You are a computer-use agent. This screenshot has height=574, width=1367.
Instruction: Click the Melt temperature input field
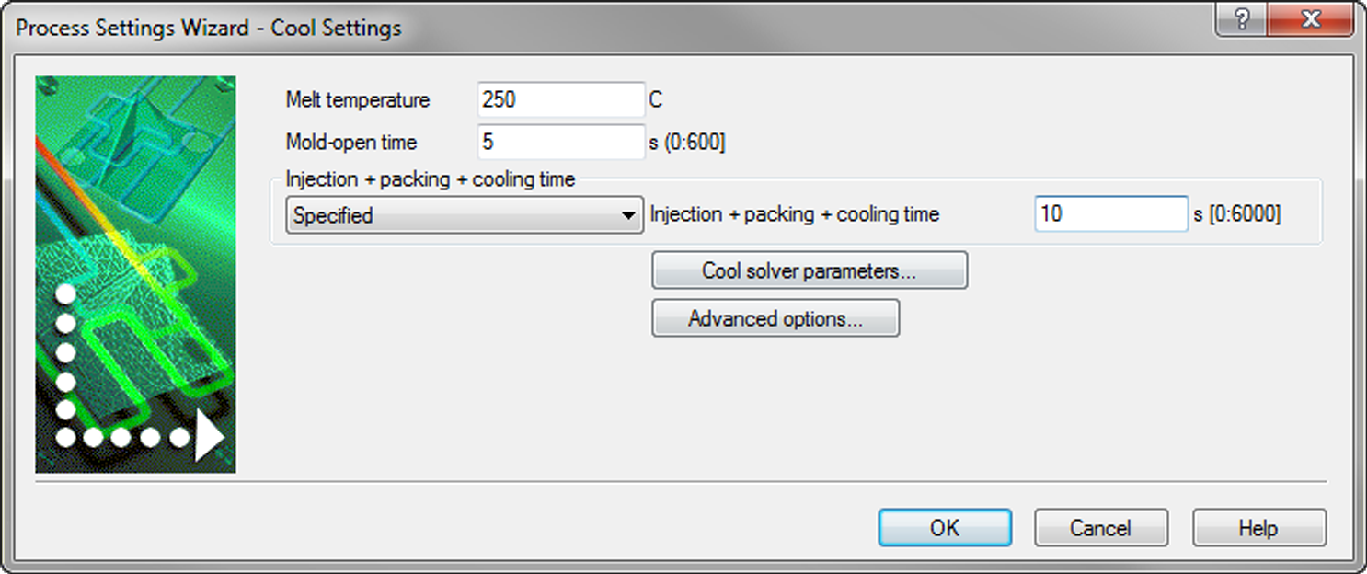(x=561, y=99)
